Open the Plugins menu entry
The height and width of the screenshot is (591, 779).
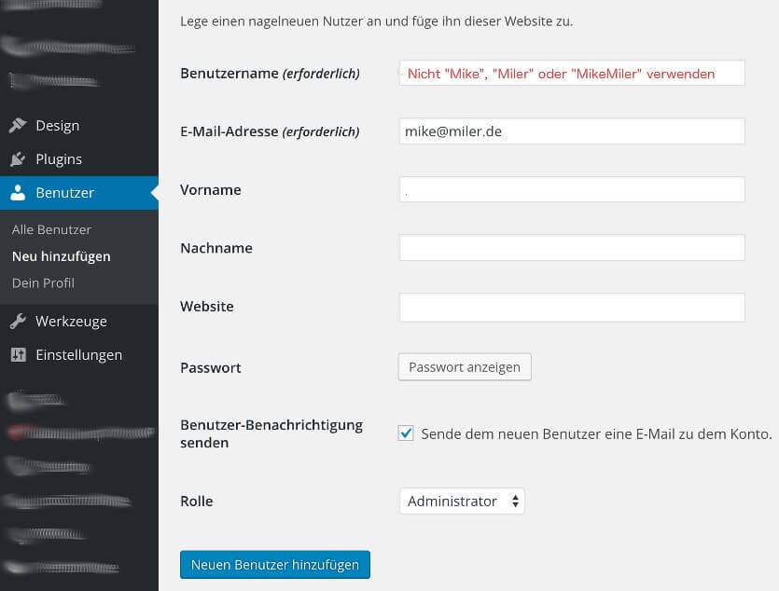59,159
